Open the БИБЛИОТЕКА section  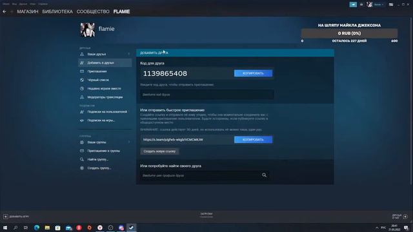57,12
